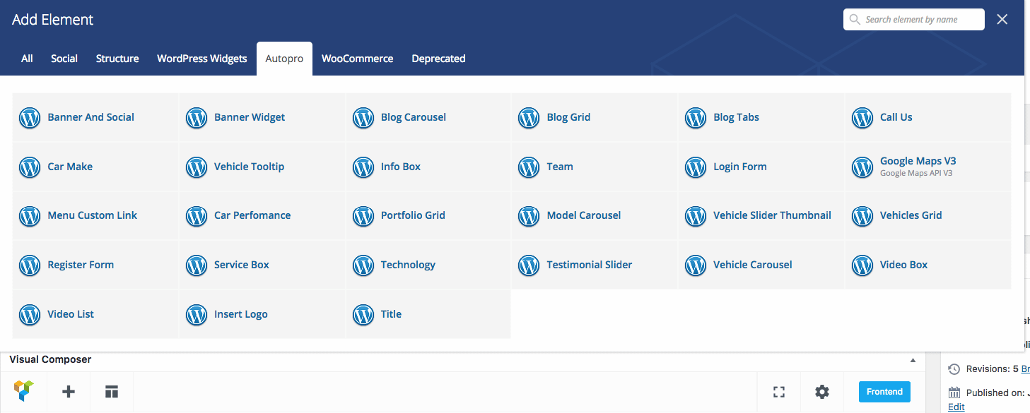Open the templates layout icon
This screenshot has height=413, width=1030.
(x=112, y=391)
